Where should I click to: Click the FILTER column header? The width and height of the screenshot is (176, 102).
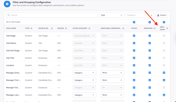(x=134, y=28)
